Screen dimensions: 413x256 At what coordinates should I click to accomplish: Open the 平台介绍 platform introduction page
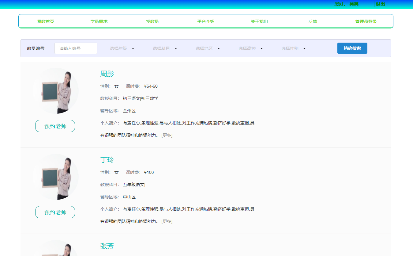tap(205, 21)
